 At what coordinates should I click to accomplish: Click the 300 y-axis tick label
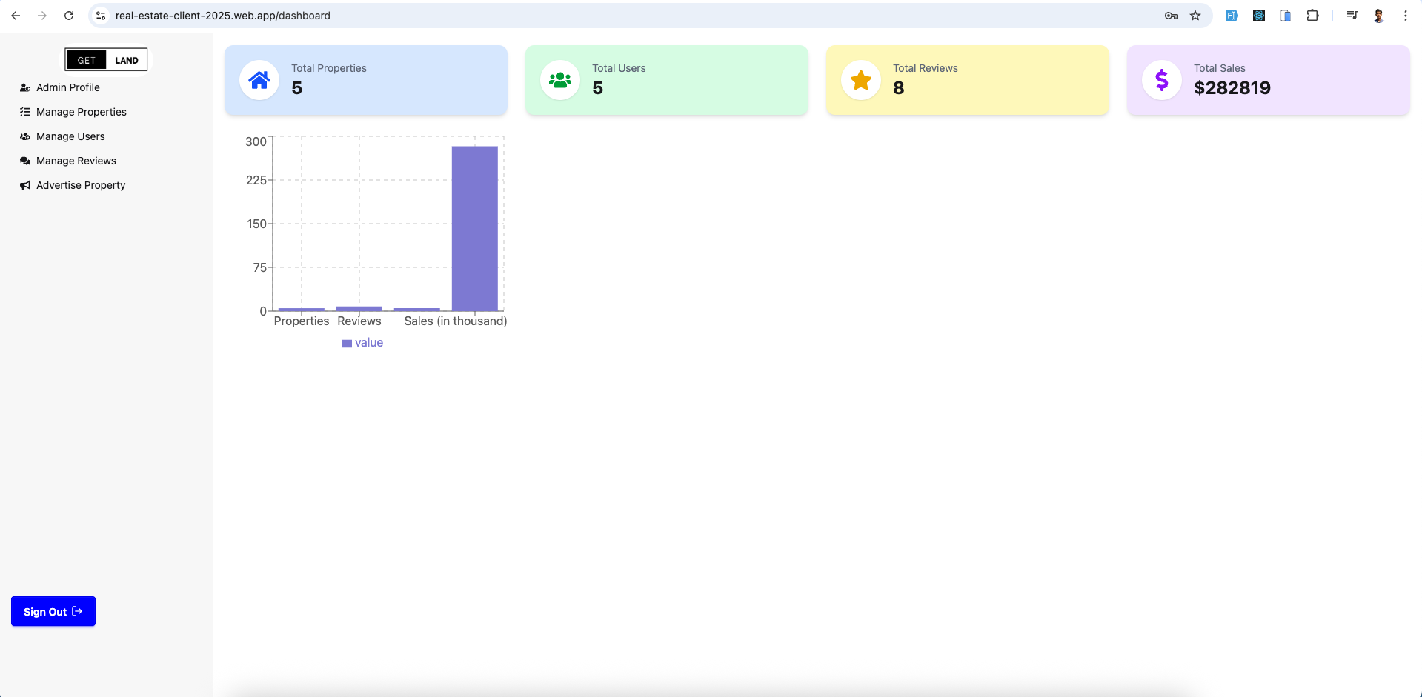tap(256, 141)
